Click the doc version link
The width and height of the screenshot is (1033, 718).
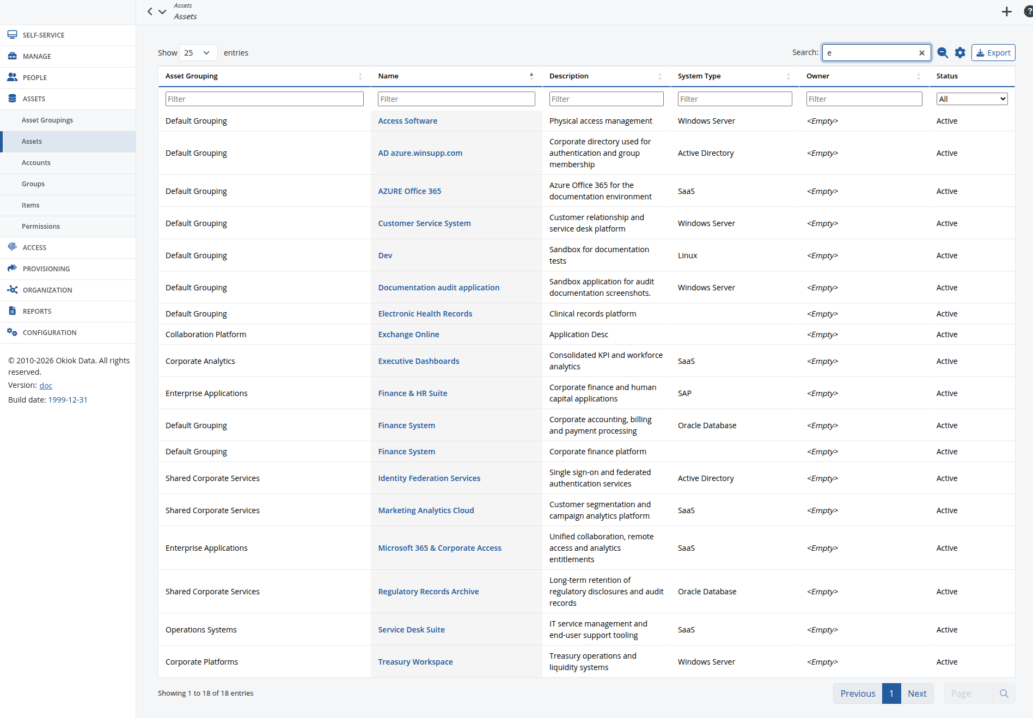tap(46, 385)
